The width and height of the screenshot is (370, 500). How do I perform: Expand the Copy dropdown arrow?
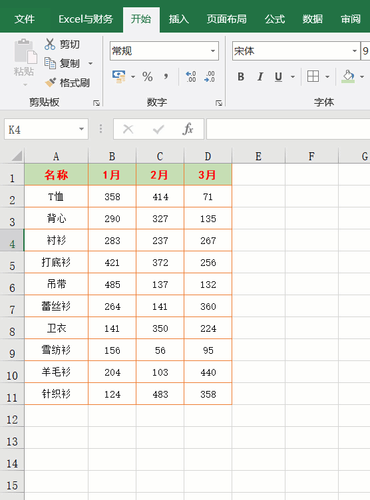[91, 63]
